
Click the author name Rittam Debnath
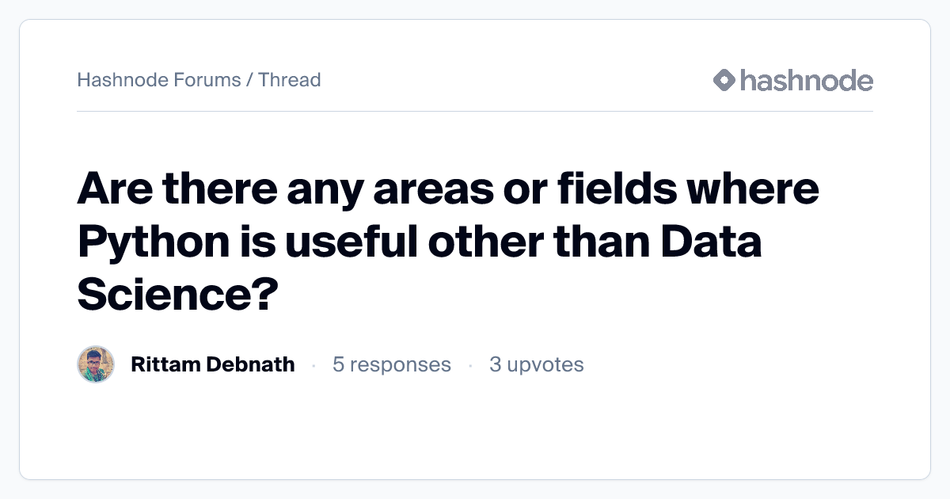coord(212,364)
